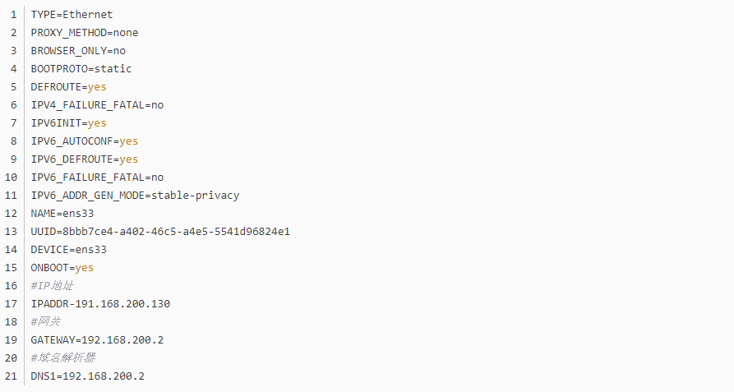Click the DNS1=192.168.200.2 line

coord(87,376)
